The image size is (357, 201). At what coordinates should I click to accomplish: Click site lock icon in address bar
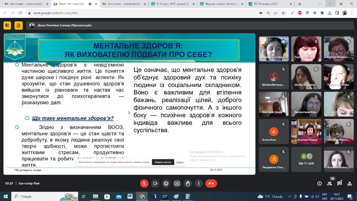[x=29, y=13]
